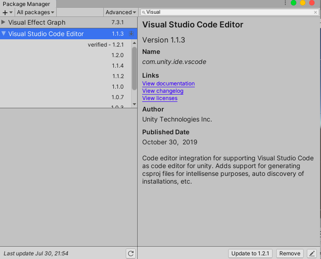
Task: Click the search magnifier icon
Action: 144,12
